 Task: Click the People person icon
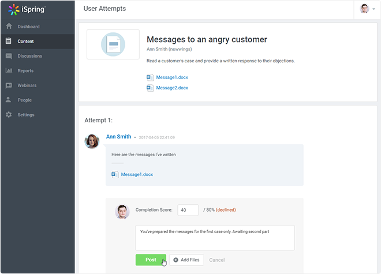tap(8, 100)
